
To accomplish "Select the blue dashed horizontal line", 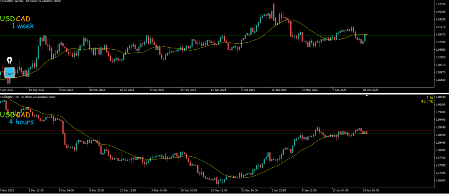I will [x=175, y=141].
